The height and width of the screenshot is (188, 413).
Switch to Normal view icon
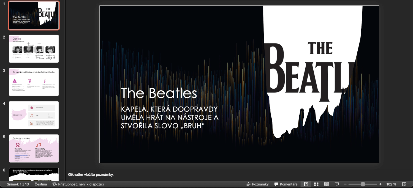pos(306,184)
